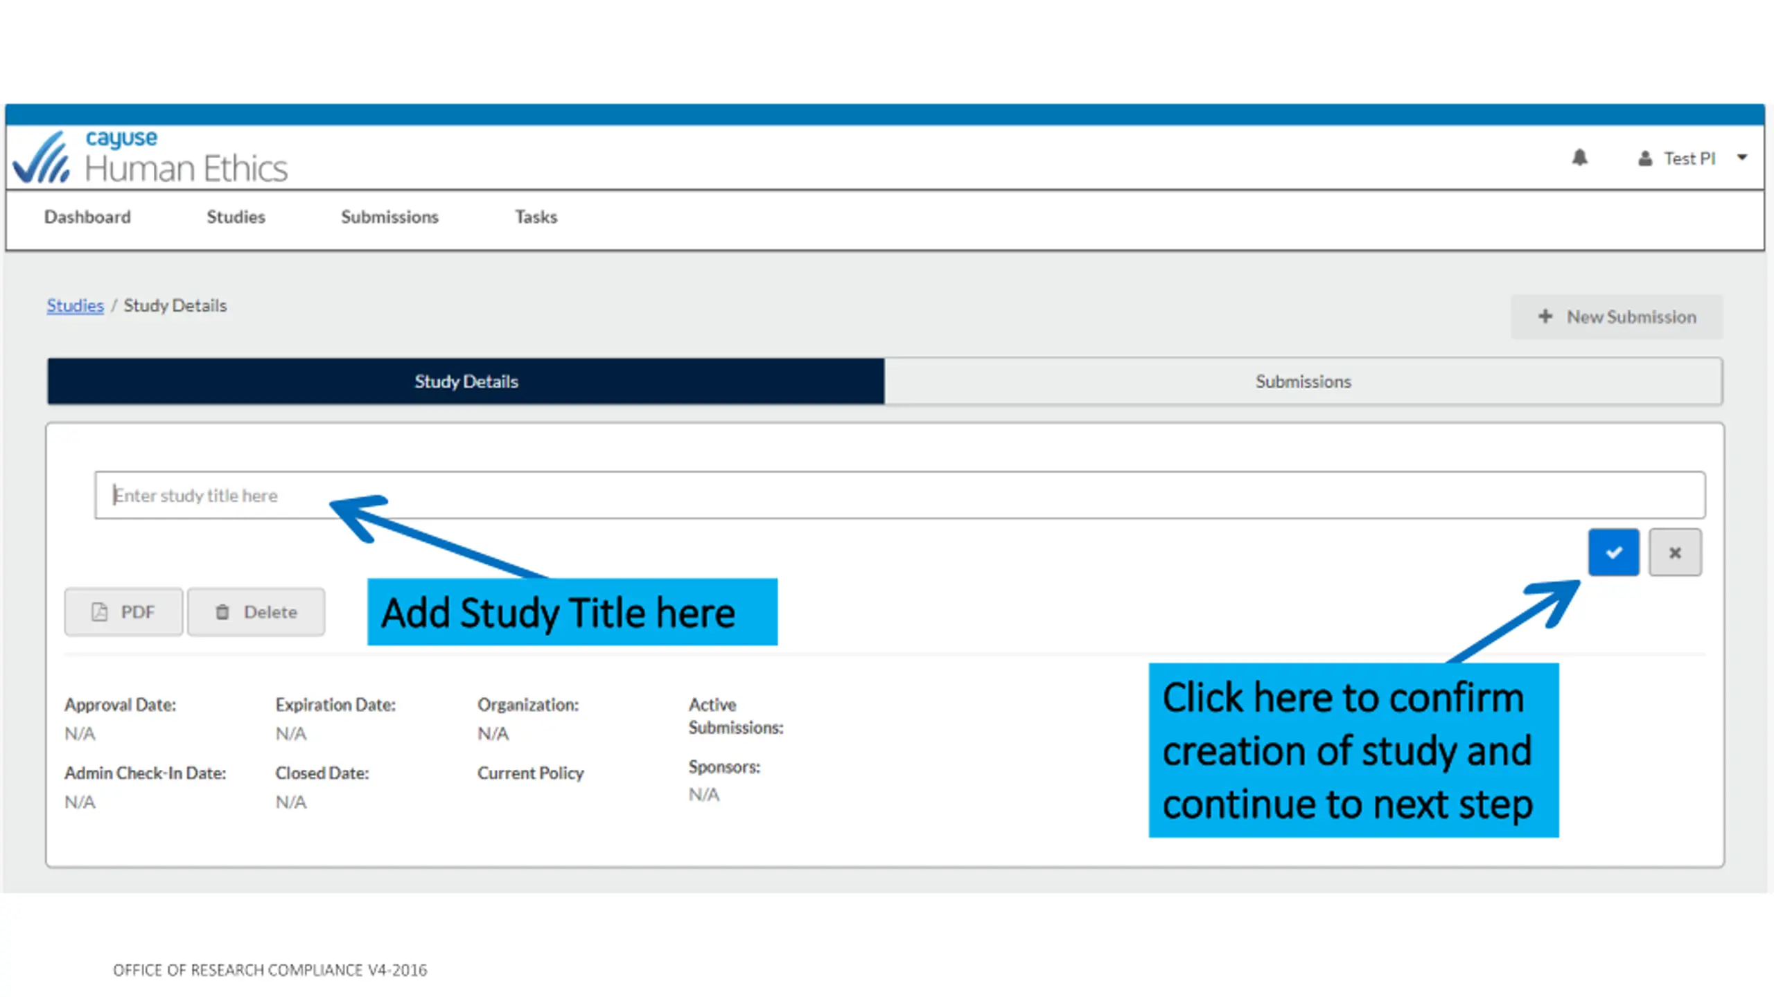Switch to the Submissions tab below breadcrumb

click(1303, 381)
